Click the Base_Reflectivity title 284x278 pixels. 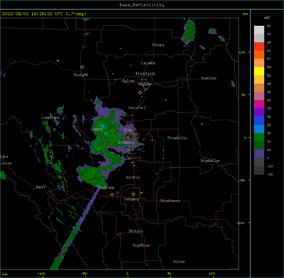[142, 5]
